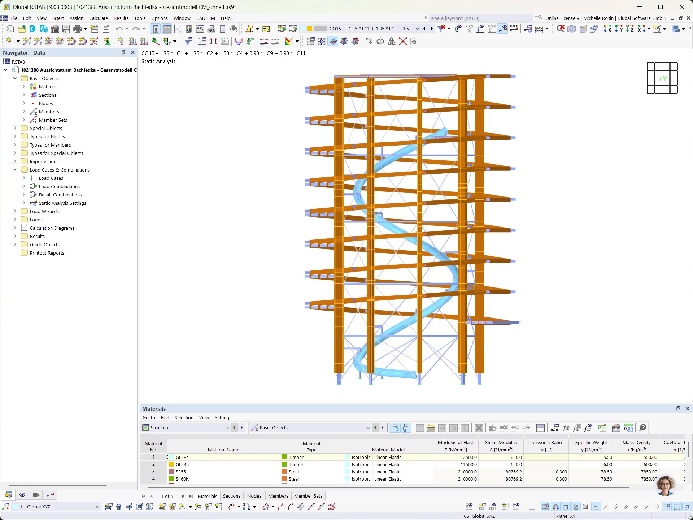Open the load combination CO15 dropdown

[418, 29]
